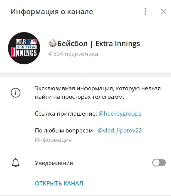Click the bell notifications icon
This screenshot has height=196, width=171.
(x=16, y=163)
